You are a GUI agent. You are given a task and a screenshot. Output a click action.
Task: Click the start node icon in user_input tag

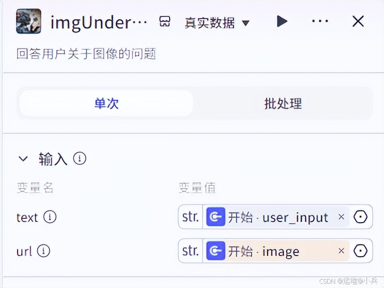216,217
